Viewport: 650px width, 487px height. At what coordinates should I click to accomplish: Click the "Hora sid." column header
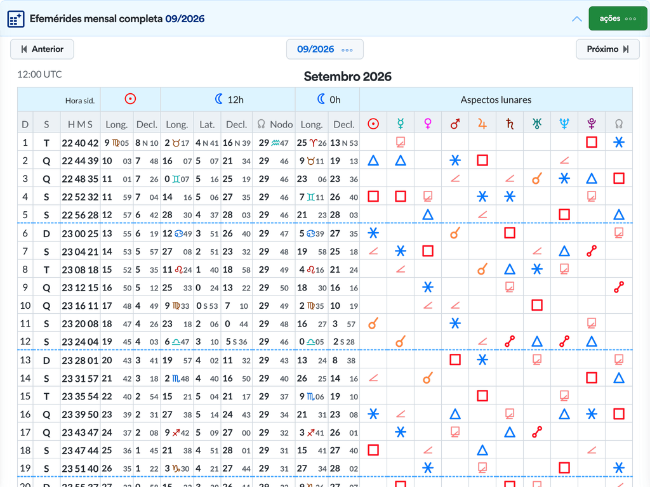(80, 101)
